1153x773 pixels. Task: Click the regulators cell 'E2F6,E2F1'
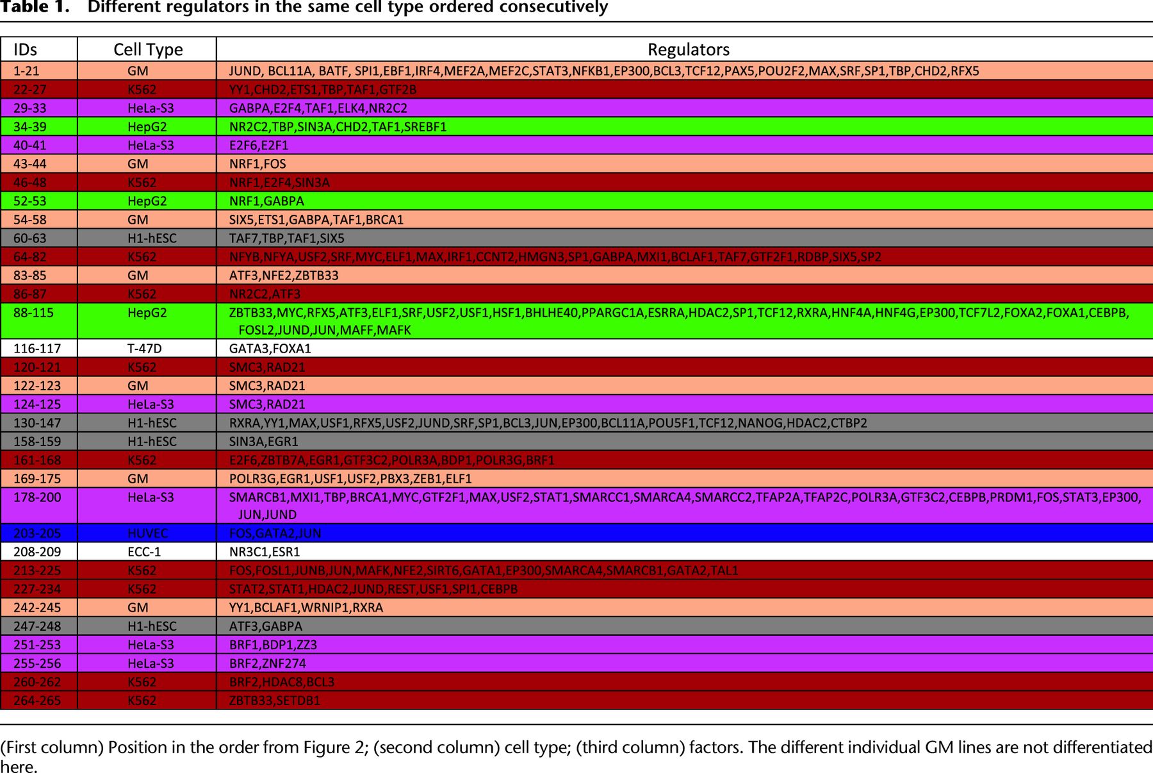pyautogui.click(x=259, y=145)
